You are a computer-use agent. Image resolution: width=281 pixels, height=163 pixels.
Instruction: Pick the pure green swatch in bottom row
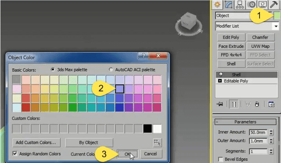coord(72,108)
